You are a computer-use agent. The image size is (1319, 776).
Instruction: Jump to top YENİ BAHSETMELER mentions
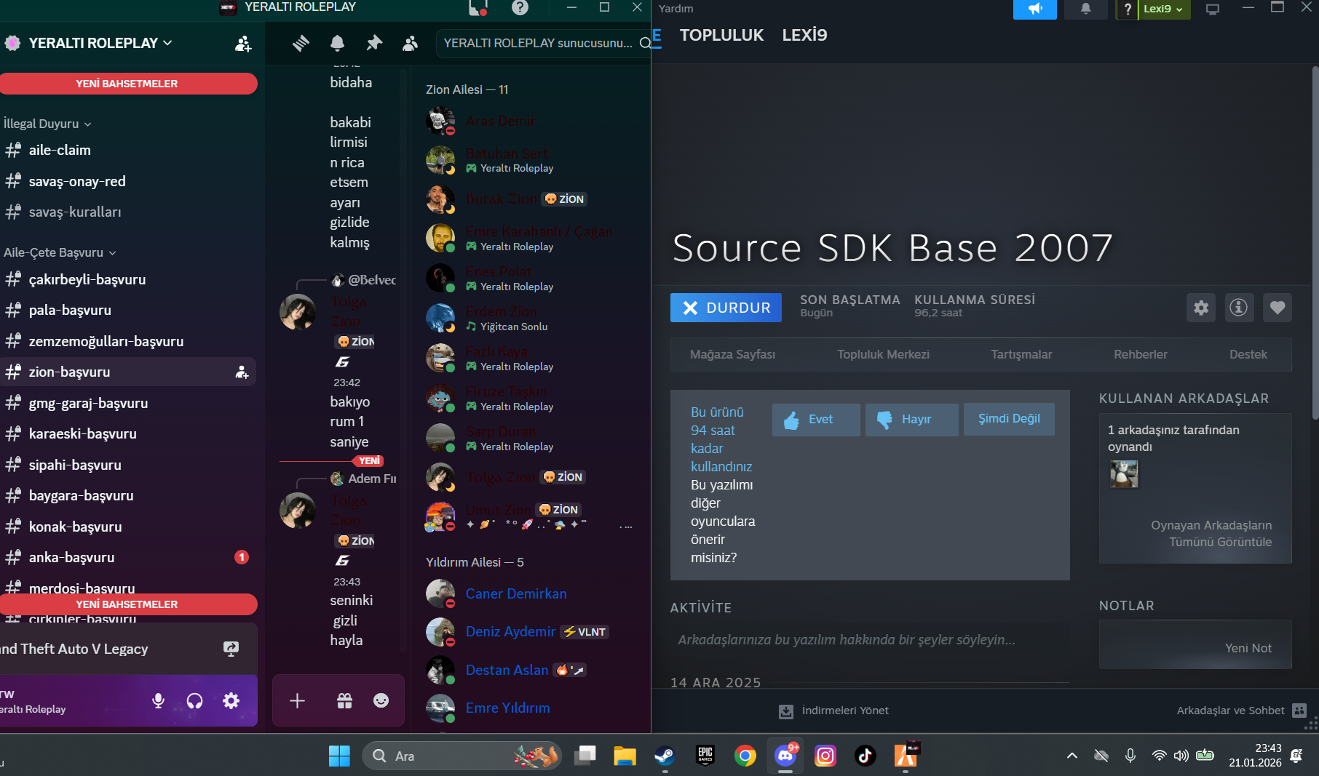click(x=127, y=84)
